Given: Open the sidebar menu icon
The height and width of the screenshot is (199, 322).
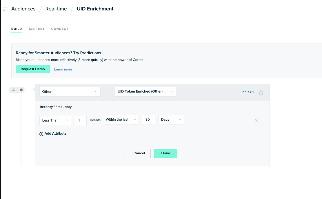Looking at the screenshot, I should click(x=5, y=9).
